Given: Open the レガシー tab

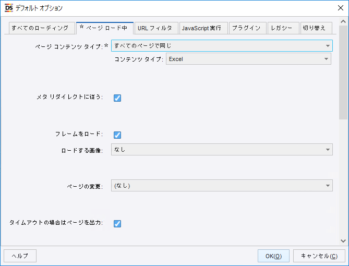Looking at the screenshot, I should coord(283,28).
